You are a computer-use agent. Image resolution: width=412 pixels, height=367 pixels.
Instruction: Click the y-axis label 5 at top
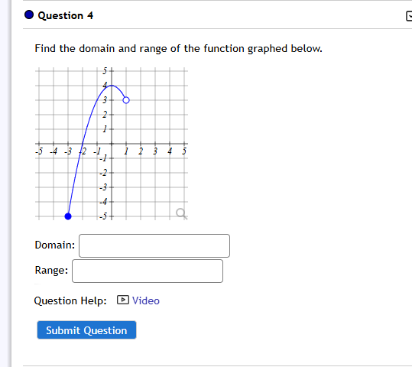pos(105,70)
